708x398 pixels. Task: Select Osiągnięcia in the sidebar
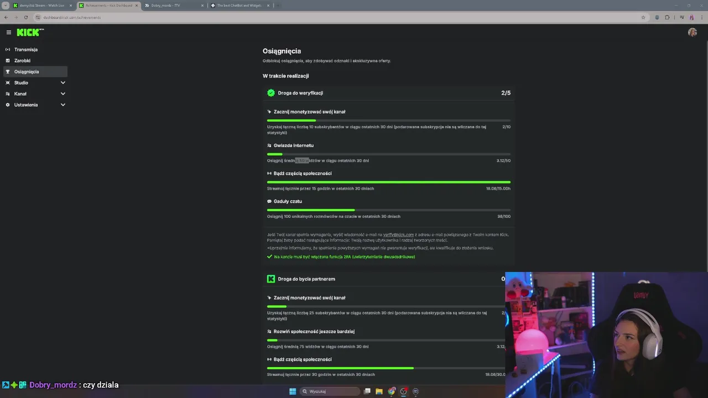35,71
